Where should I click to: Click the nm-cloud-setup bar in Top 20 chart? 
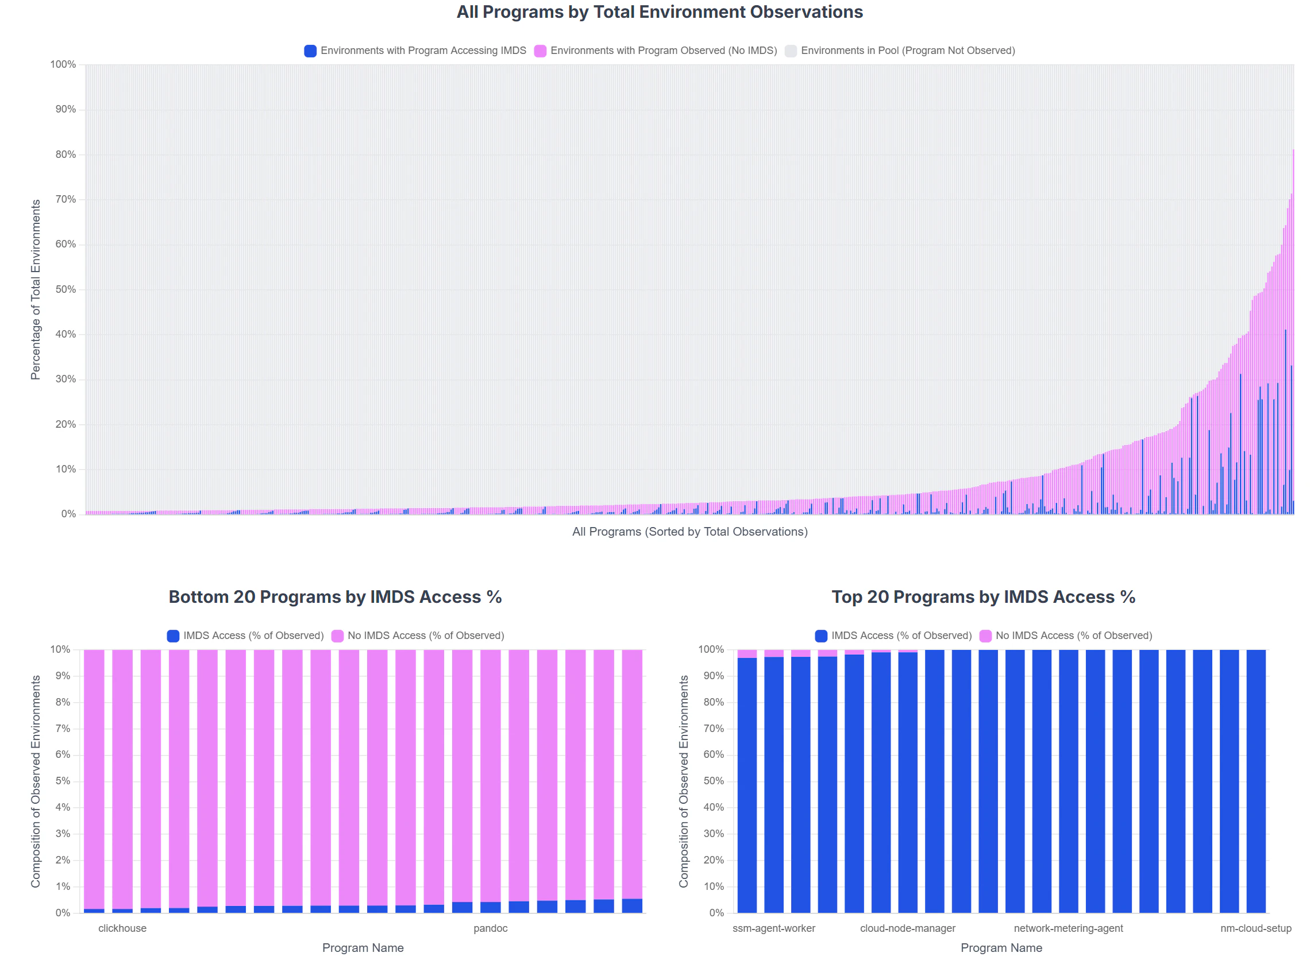1256,781
